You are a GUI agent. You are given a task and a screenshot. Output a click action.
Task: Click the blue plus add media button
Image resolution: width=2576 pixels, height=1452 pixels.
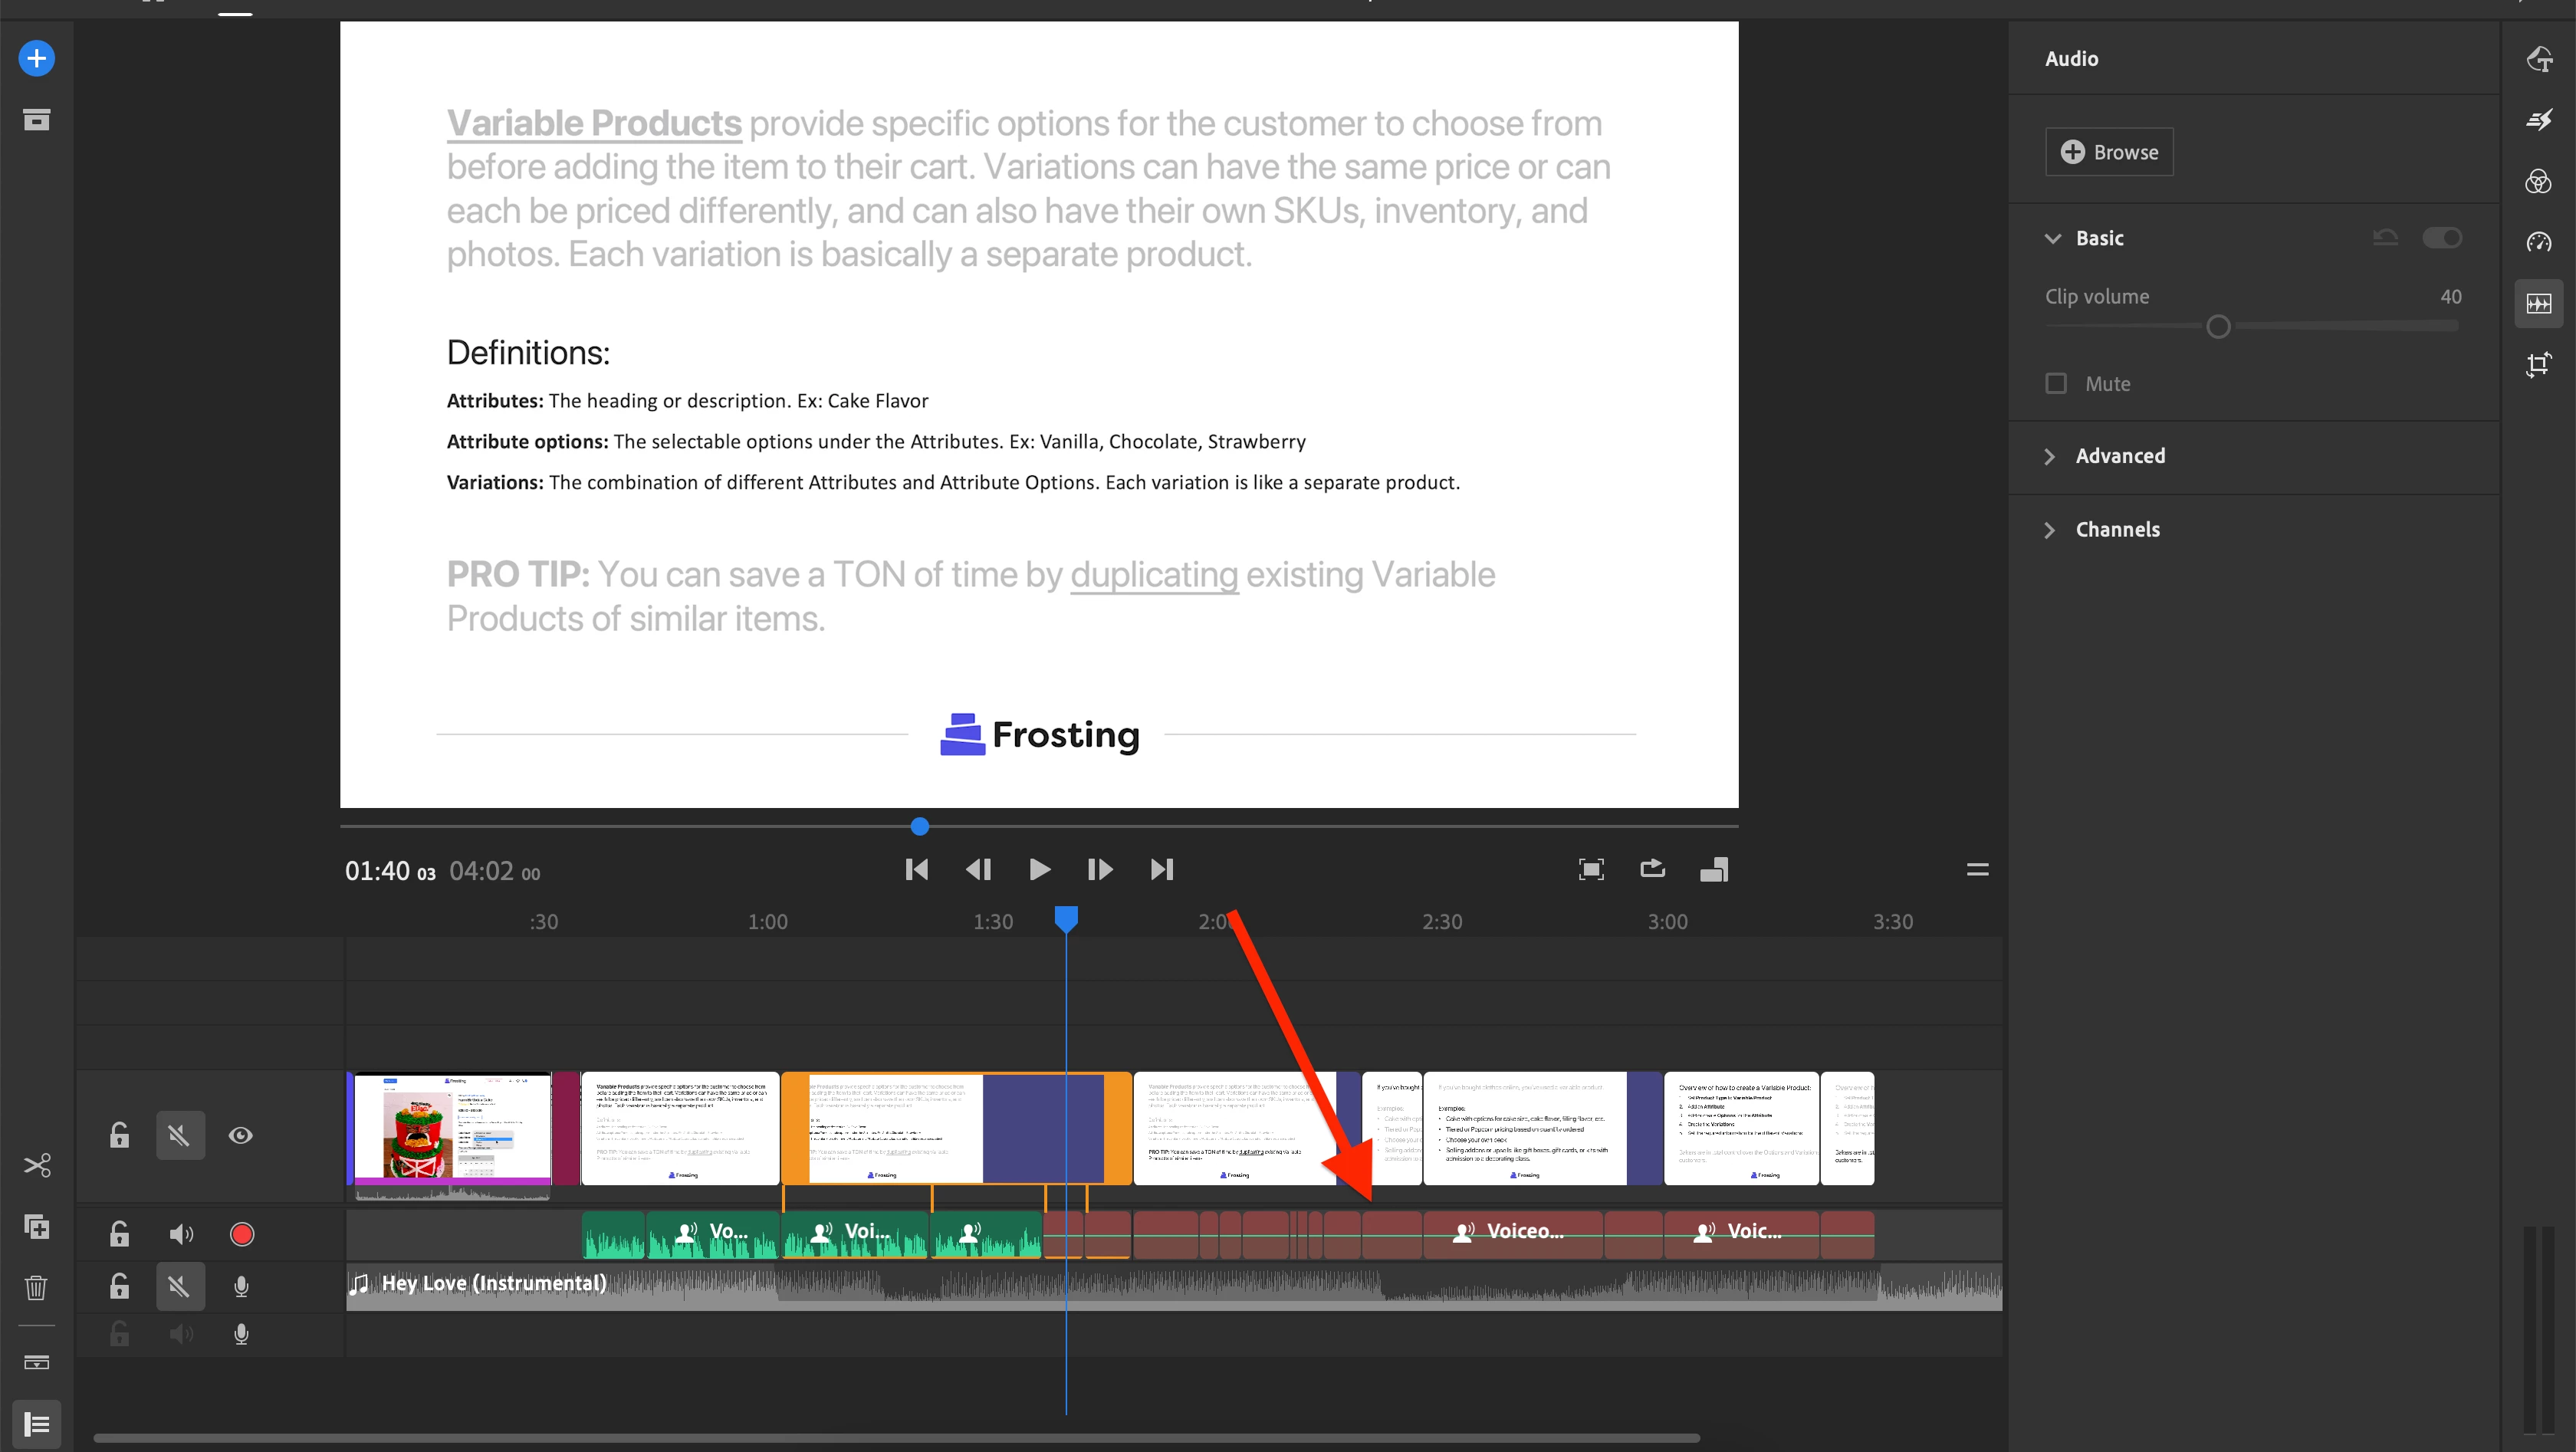click(x=36, y=58)
